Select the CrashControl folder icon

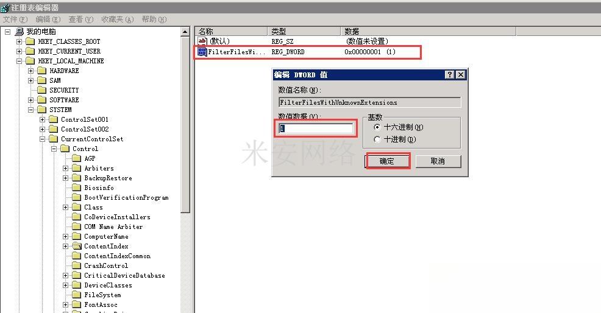coord(77,266)
